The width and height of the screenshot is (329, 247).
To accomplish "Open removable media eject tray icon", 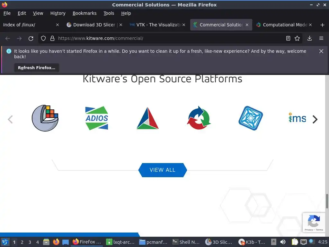I will tap(274, 242).
